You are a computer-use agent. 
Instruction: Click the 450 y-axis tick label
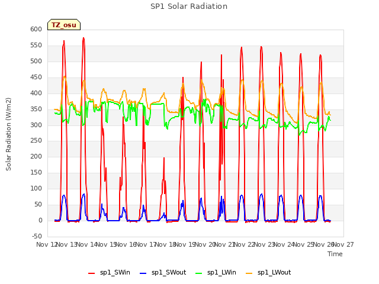pos(36,77)
